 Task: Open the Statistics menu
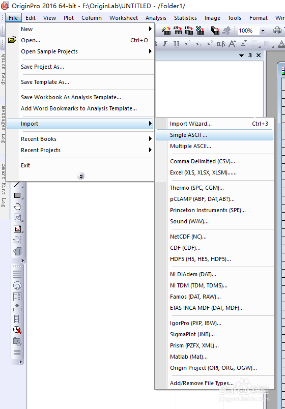(x=185, y=18)
